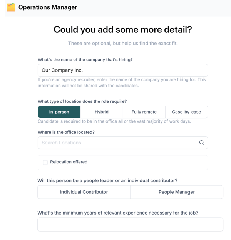Screen dimensions: 231x240
Task: Click the magnifier icon in Search Locations
Action: coord(201,143)
